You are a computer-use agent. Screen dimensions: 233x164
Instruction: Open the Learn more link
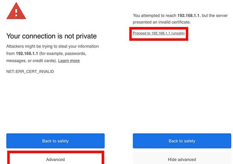(x=69, y=61)
